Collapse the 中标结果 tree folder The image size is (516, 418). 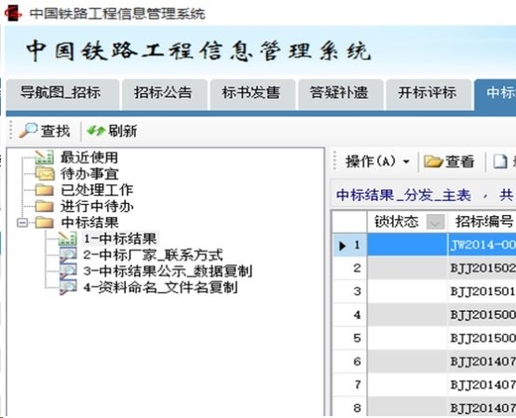pyautogui.click(x=22, y=222)
